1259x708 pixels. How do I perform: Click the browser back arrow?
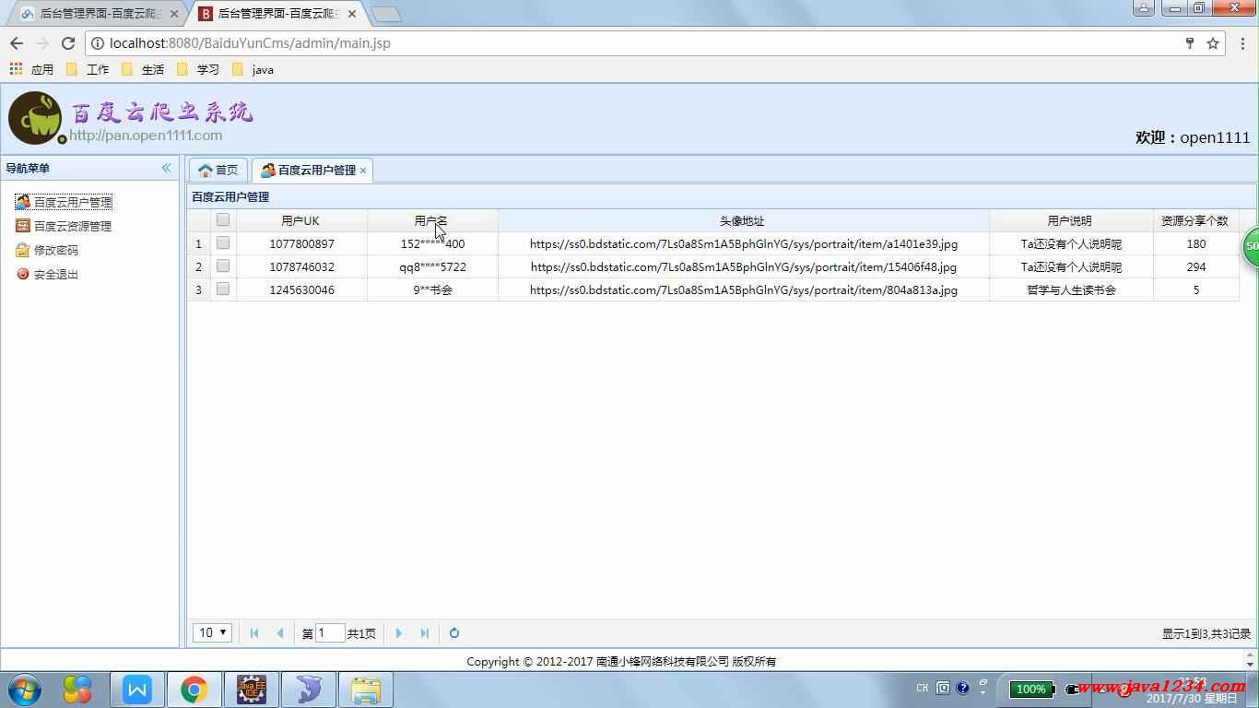click(x=17, y=43)
